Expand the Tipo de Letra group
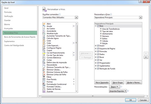This screenshot has height=104, width=151. [101, 31]
